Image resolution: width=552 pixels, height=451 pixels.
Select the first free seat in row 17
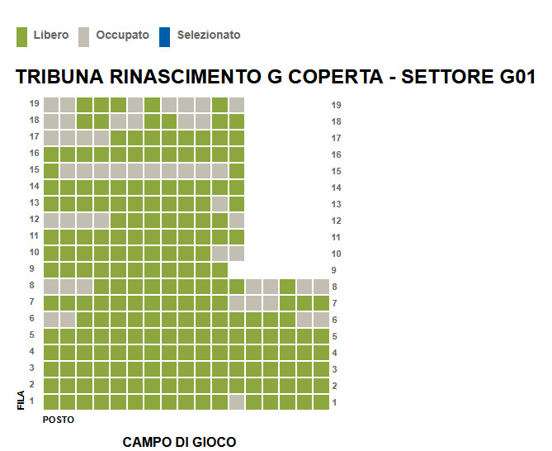coord(119,138)
